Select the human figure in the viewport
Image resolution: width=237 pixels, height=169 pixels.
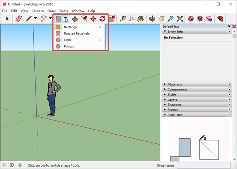click(53, 95)
